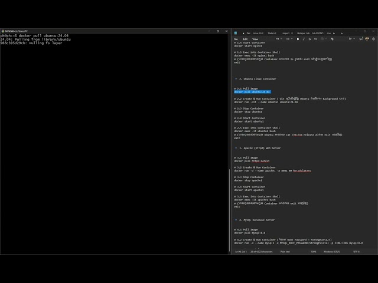
Task: Click 'docker run -dit --name ubuntu1' line
Action: point(266,102)
